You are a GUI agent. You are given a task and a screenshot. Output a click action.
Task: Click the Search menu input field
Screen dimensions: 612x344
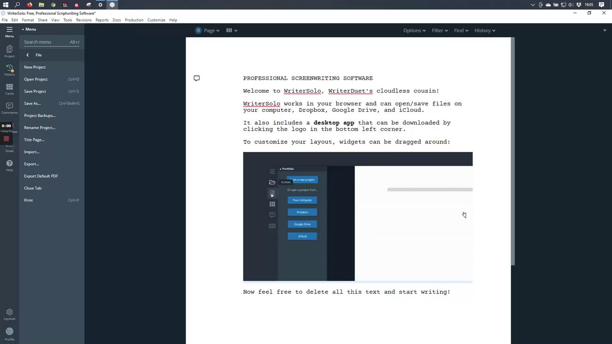pyautogui.click(x=52, y=42)
